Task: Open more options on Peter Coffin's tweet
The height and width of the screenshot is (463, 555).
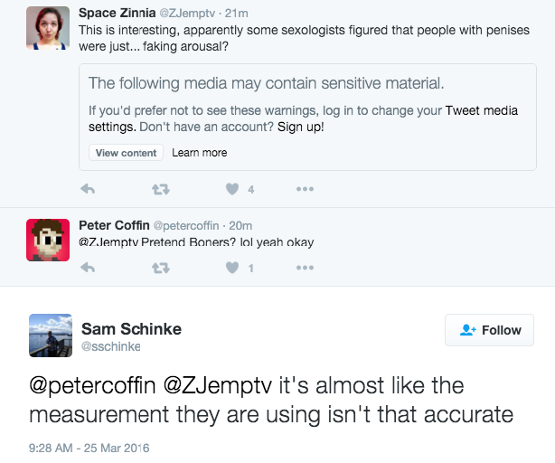Action: point(305,268)
